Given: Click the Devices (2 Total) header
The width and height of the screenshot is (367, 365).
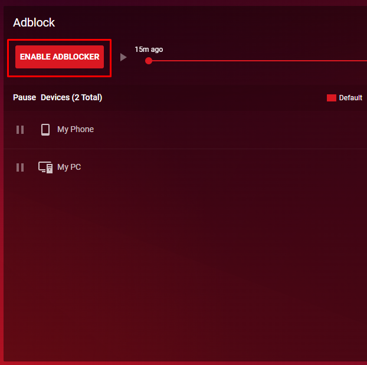Looking at the screenshot, I should (71, 97).
